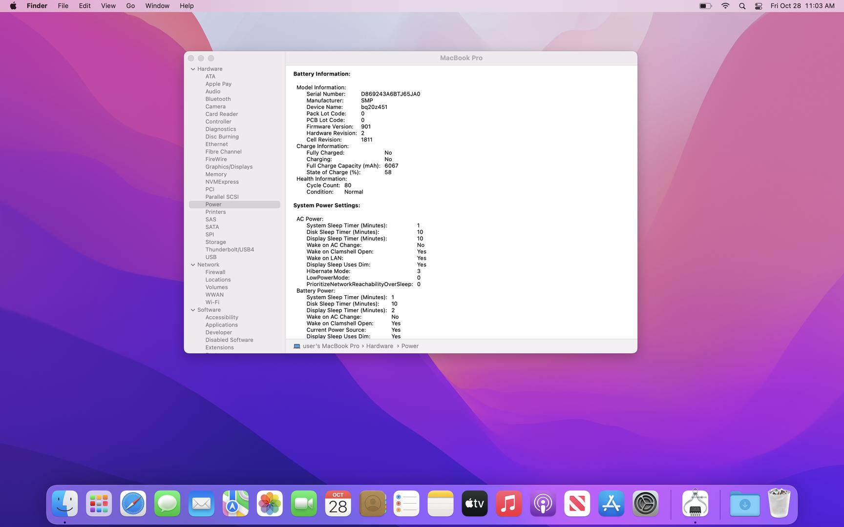Image resolution: width=844 pixels, height=527 pixels.
Task: Open the Edit menu
Action: pyautogui.click(x=85, y=6)
